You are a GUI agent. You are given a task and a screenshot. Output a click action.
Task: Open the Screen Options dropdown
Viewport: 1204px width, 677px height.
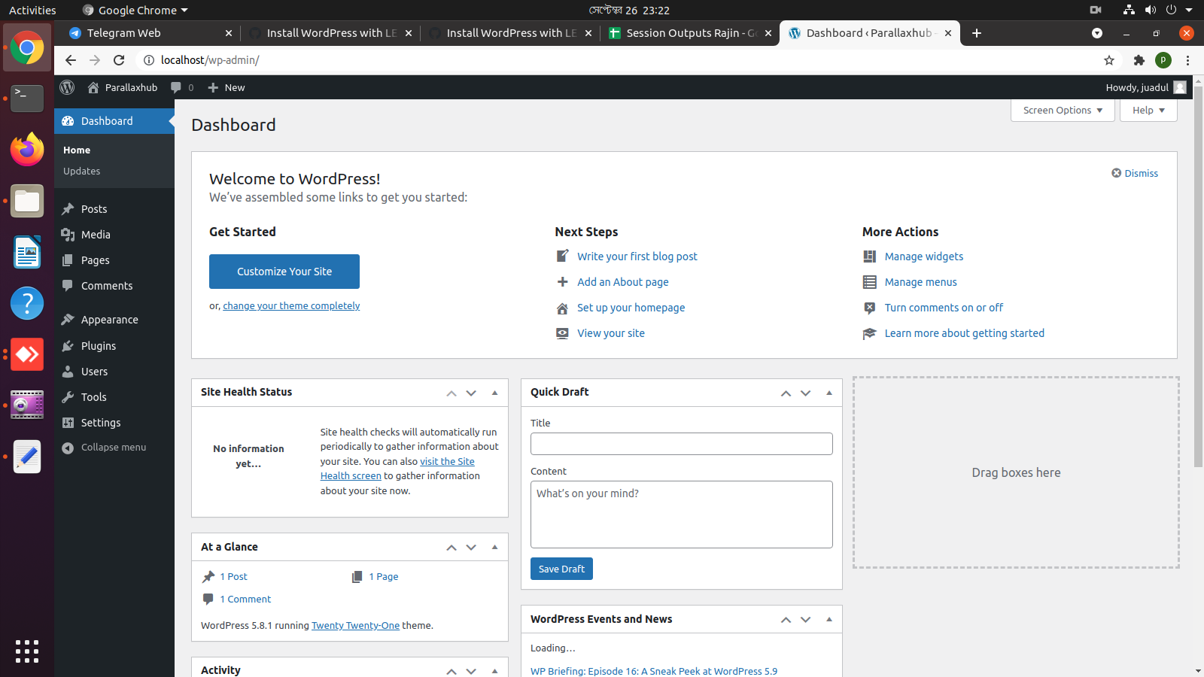[x=1062, y=110]
